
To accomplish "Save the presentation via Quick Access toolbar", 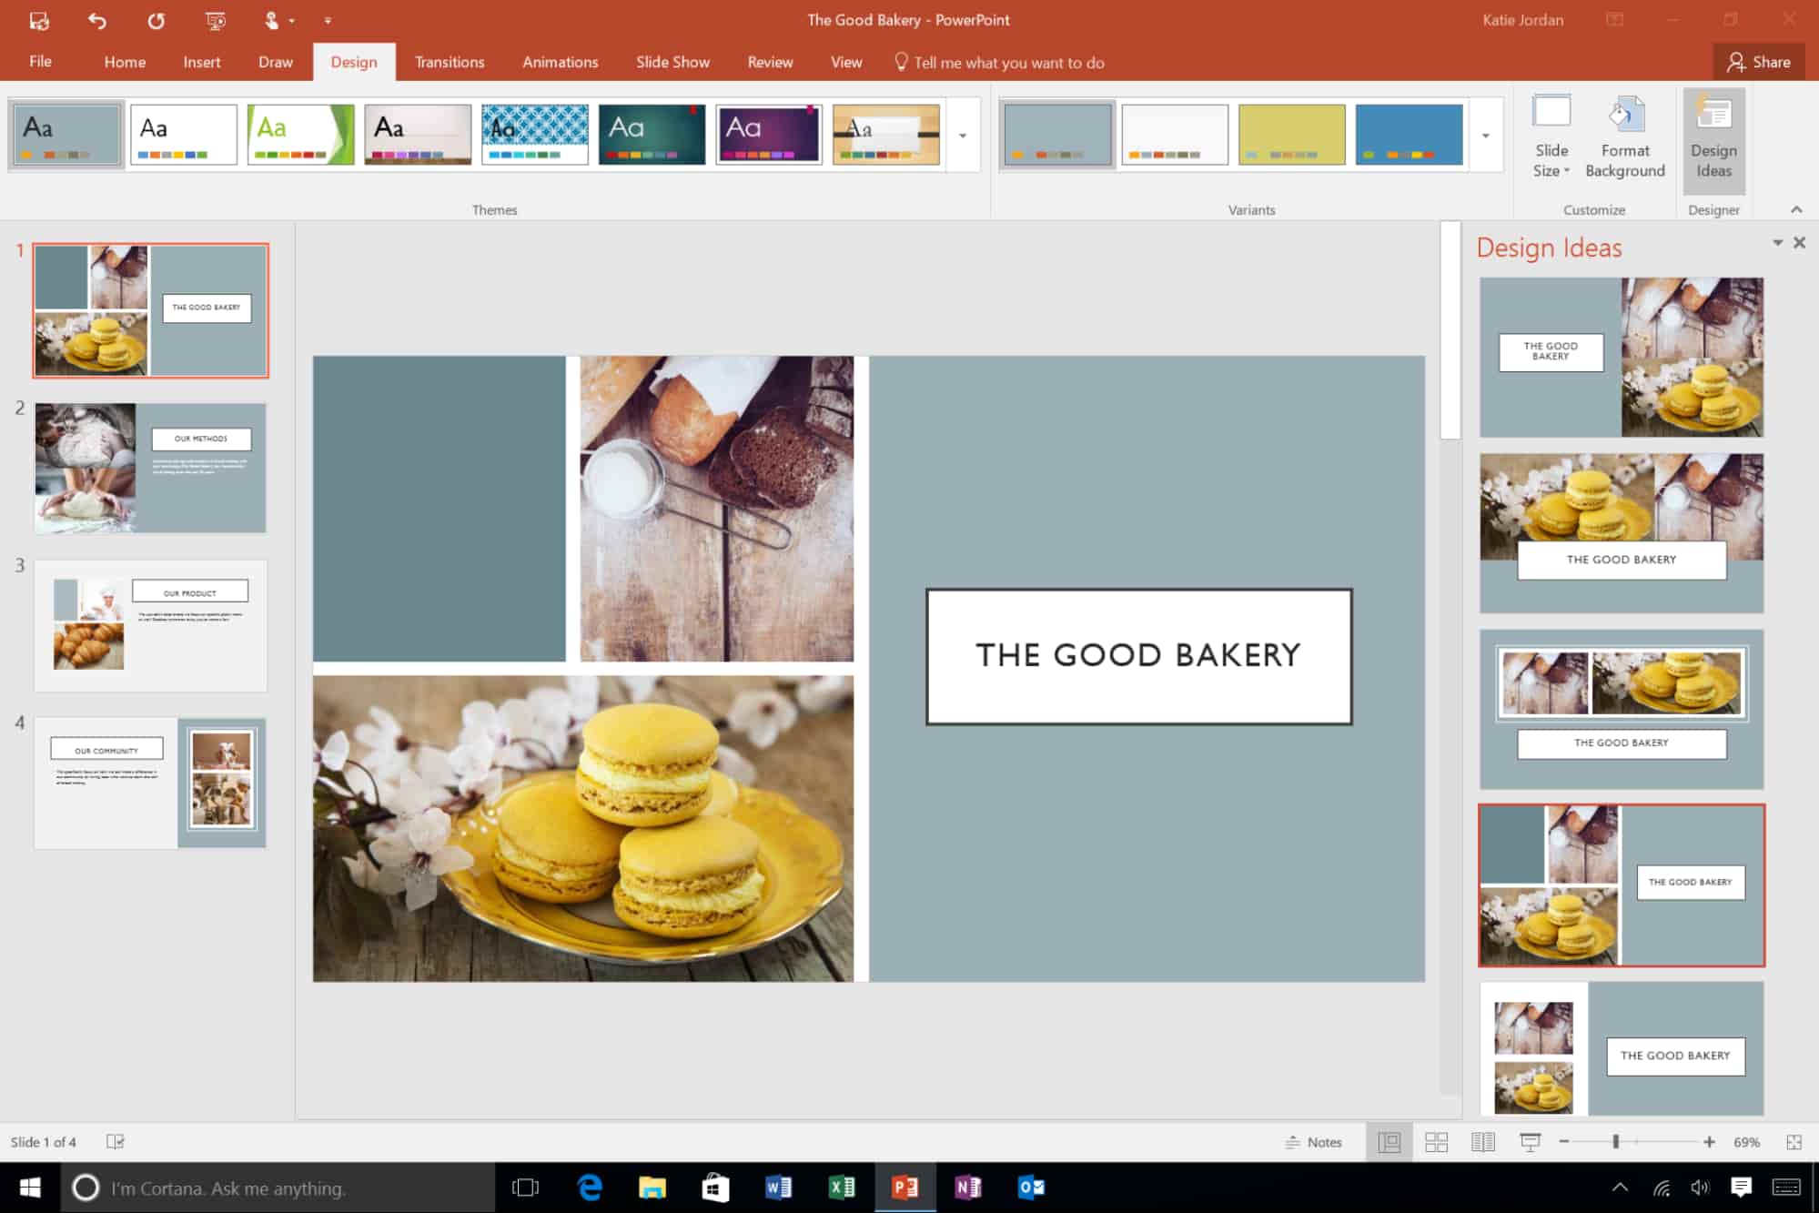I will tap(39, 19).
